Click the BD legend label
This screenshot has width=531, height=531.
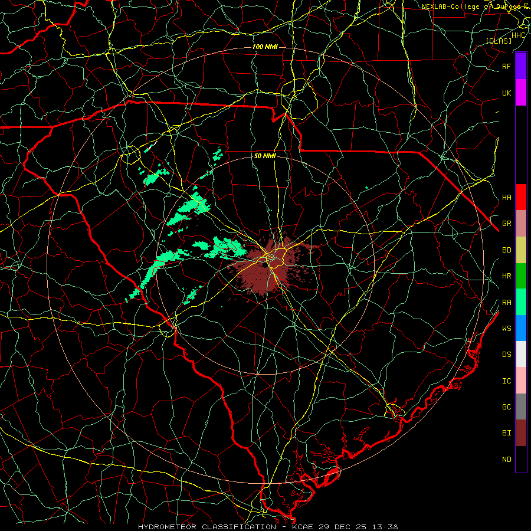[506, 250]
